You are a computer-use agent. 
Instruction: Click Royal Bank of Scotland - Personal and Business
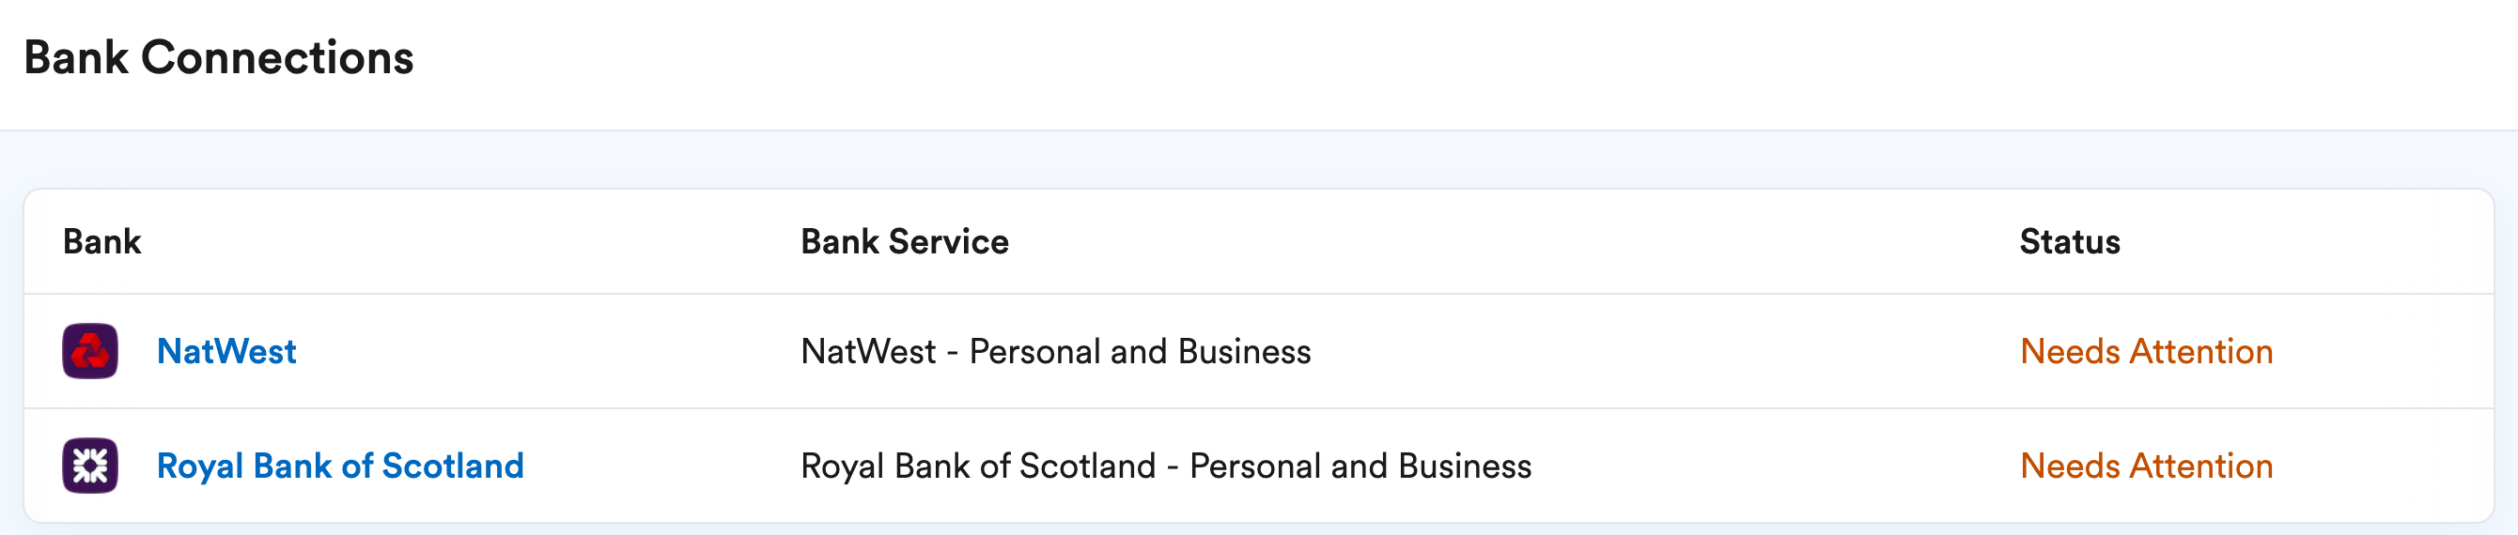click(x=1166, y=466)
